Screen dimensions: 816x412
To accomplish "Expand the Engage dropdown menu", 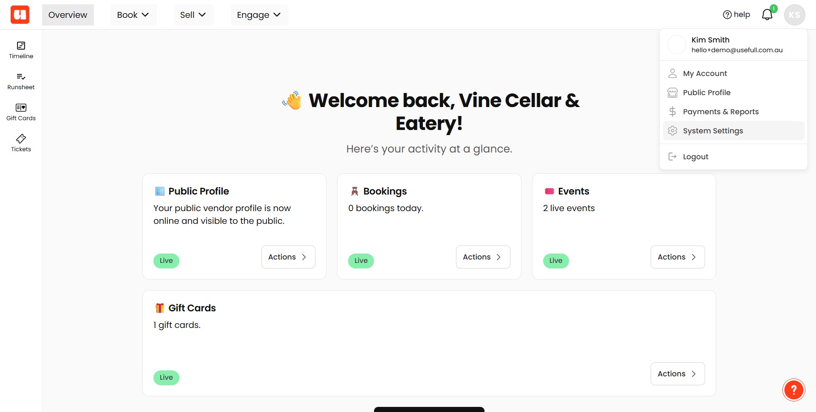I will [259, 15].
